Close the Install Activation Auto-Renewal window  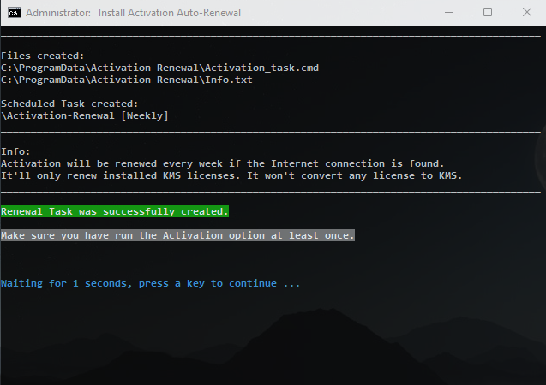click(x=526, y=13)
